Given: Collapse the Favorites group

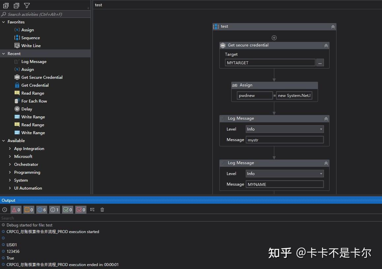Looking at the screenshot, I should pos(3,22).
